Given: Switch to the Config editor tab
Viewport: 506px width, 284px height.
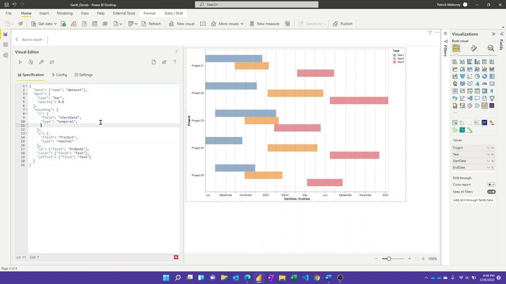Looking at the screenshot, I should point(59,75).
